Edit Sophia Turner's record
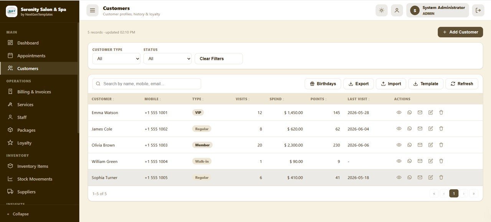The height and width of the screenshot is (222, 491). pyautogui.click(x=430, y=177)
